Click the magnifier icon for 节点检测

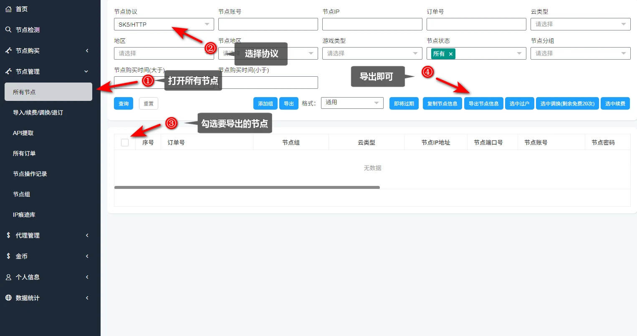point(8,30)
